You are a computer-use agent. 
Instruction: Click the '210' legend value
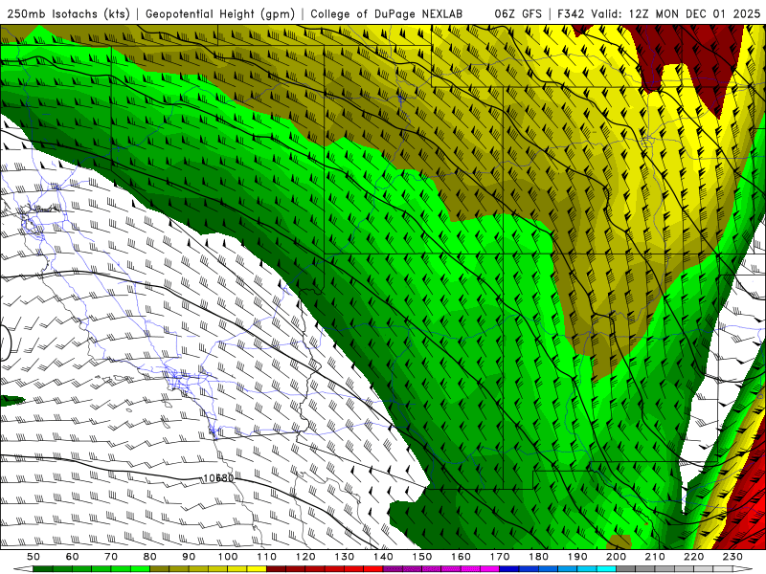(x=655, y=557)
